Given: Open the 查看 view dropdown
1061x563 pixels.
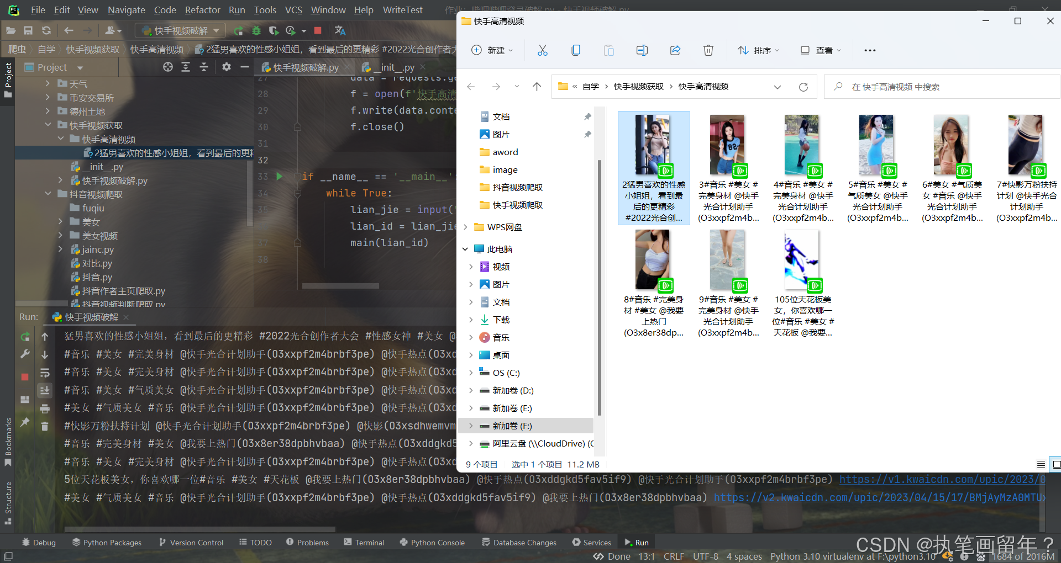Looking at the screenshot, I should 821,50.
